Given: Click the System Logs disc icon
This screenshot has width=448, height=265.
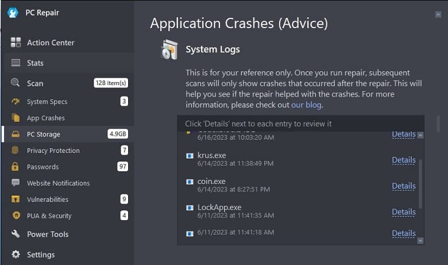Looking at the screenshot, I should [x=169, y=49].
